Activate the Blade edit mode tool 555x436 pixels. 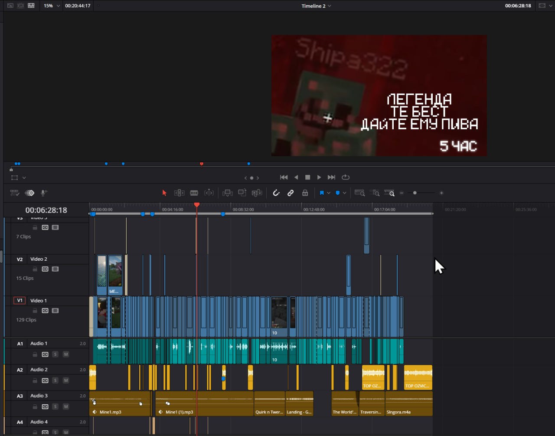(x=194, y=193)
